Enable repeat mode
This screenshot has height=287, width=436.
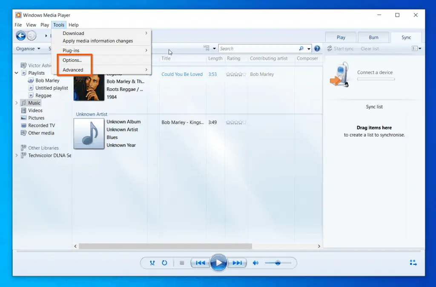165,263
